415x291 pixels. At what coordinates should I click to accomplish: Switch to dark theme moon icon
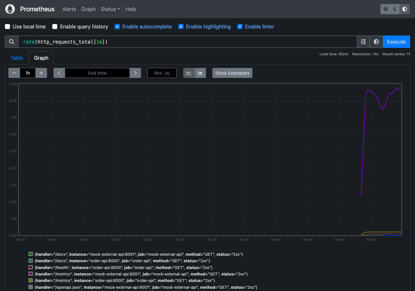[x=395, y=9]
